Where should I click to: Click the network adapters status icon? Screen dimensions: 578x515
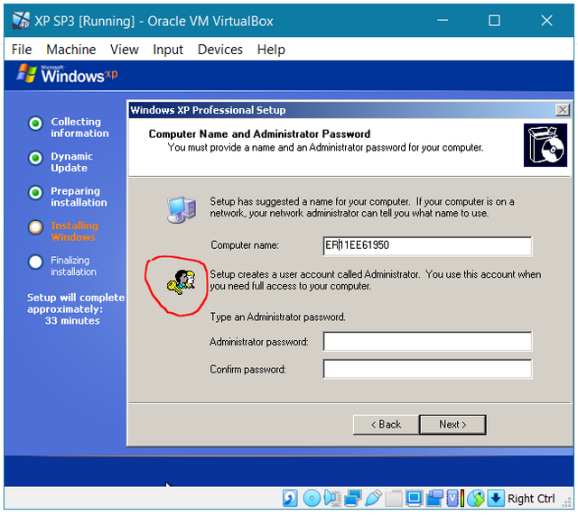pyautogui.click(x=353, y=498)
